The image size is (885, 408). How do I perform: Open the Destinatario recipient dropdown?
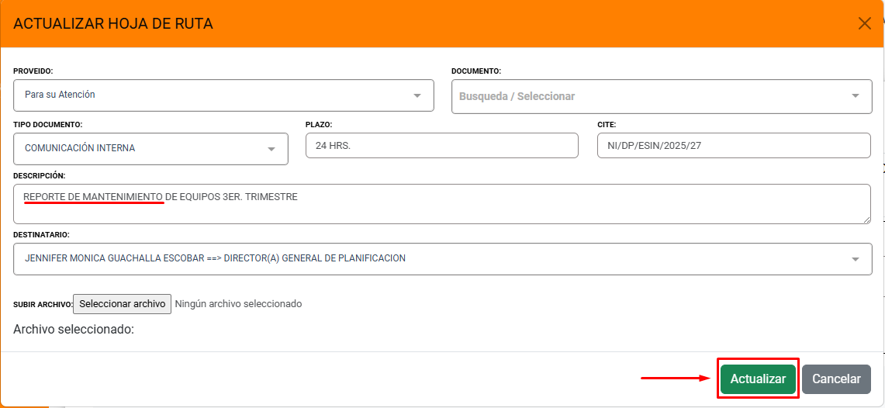point(434,259)
